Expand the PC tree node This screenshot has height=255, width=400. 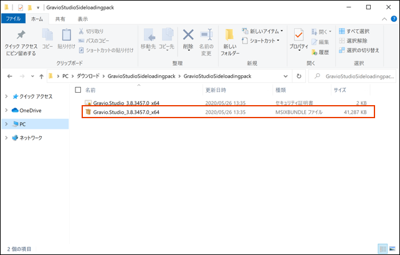point(6,124)
